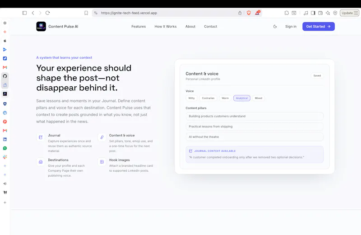Click the 'Personal LinkedIn profile' subtitle

(203, 79)
